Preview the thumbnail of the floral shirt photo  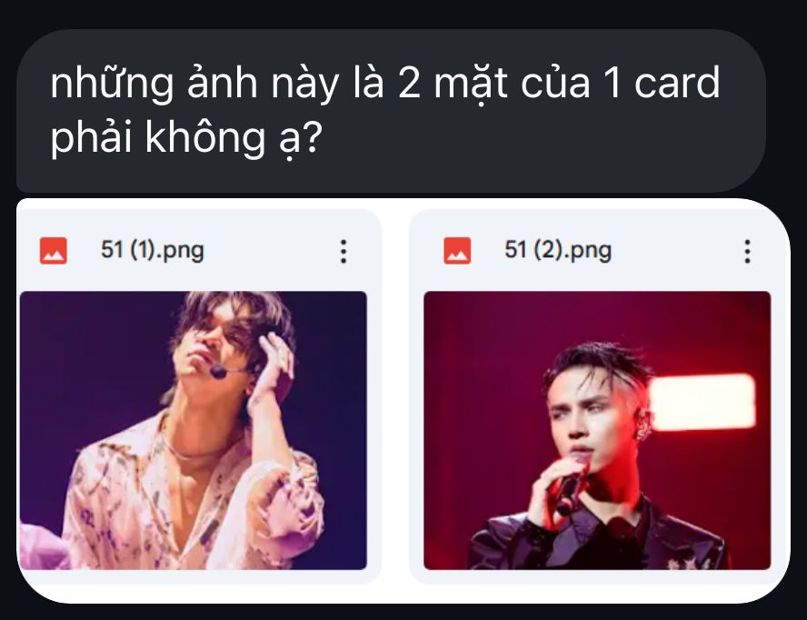click(x=193, y=431)
